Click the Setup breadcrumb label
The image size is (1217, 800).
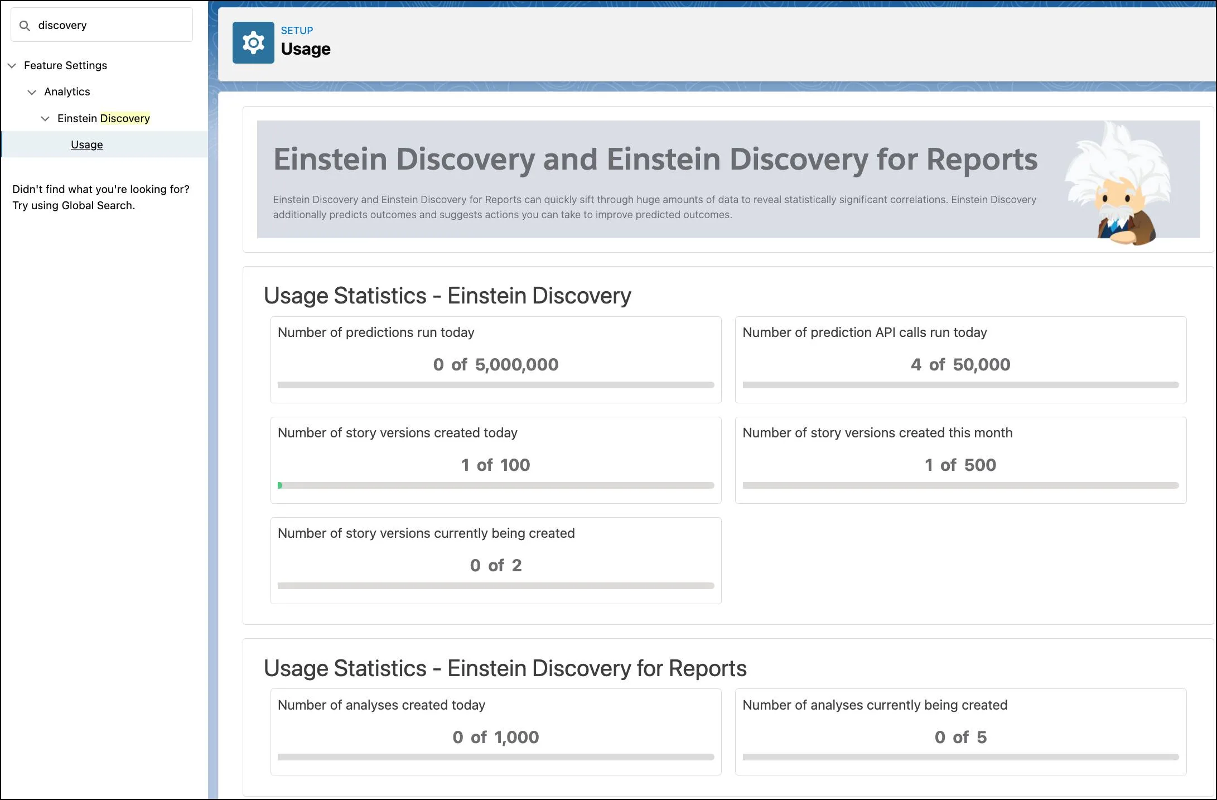point(298,30)
